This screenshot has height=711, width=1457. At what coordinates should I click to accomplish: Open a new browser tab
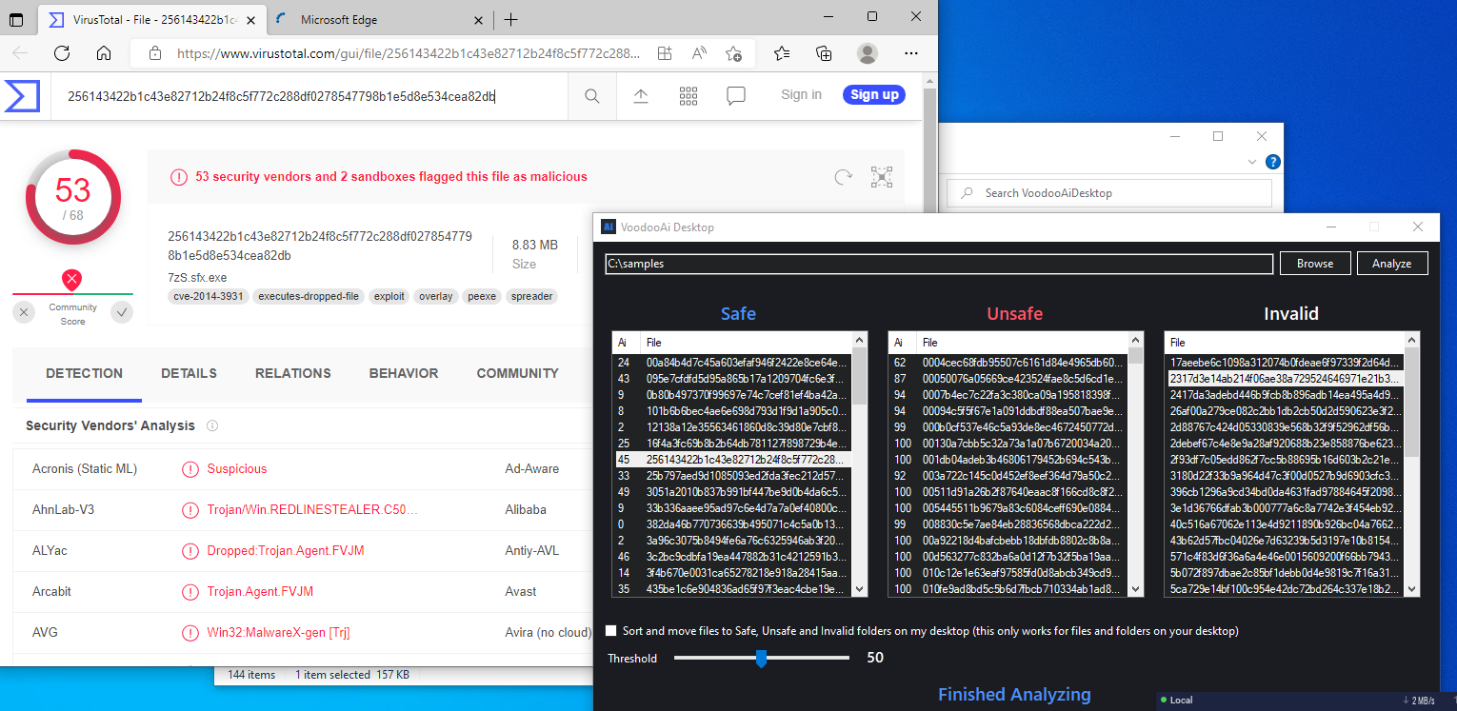click(511, 19)
